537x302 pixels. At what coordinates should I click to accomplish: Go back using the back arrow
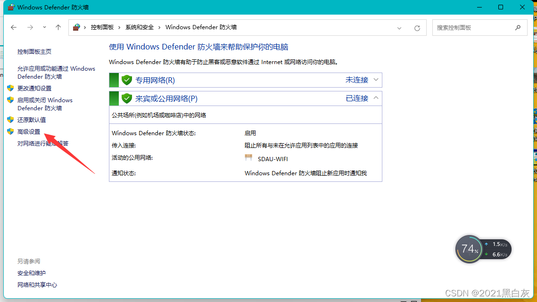(x=14, y=27)
